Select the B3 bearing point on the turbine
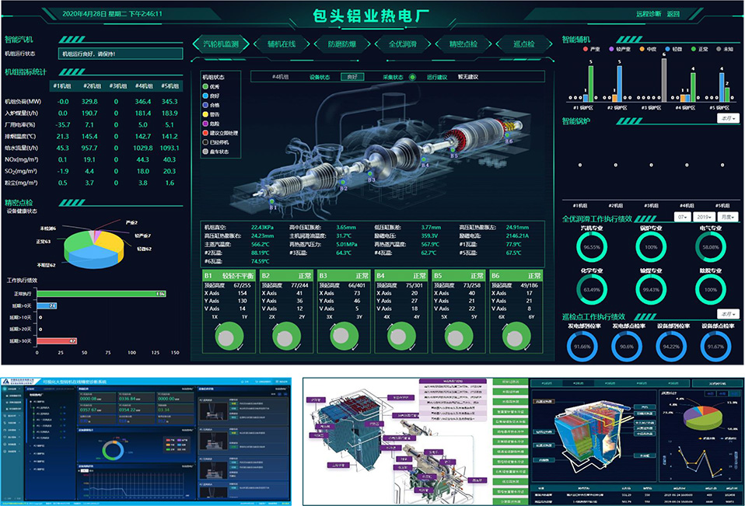Image resolution: width=745 pixels, height=506 pixels. pos(369,174)
